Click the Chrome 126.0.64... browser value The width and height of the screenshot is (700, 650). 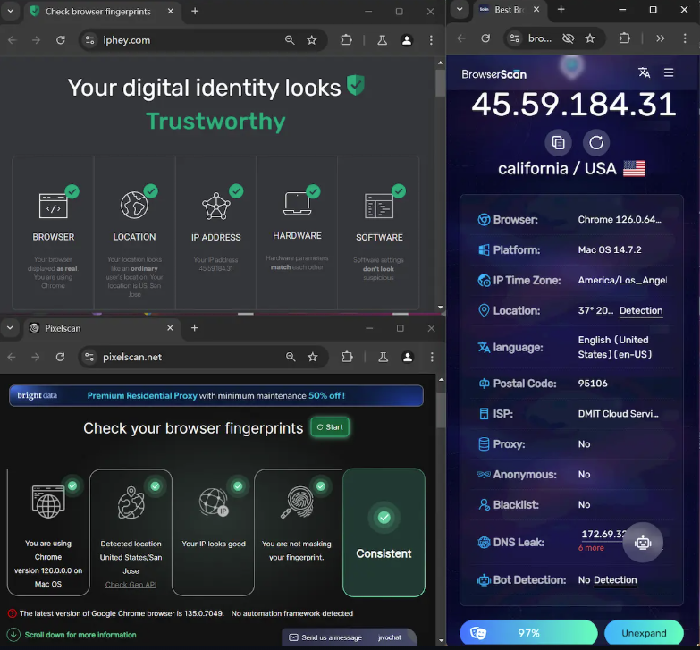pos(620,220)
